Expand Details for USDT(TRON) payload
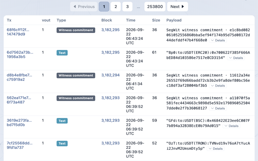 (216, 149)
